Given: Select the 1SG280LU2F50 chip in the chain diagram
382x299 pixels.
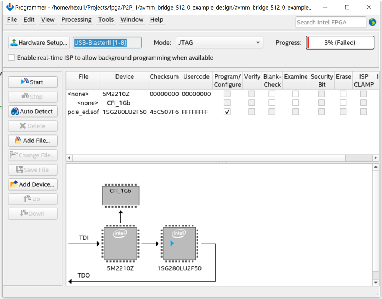Looking at the screenshot, I should click(179, 244).
